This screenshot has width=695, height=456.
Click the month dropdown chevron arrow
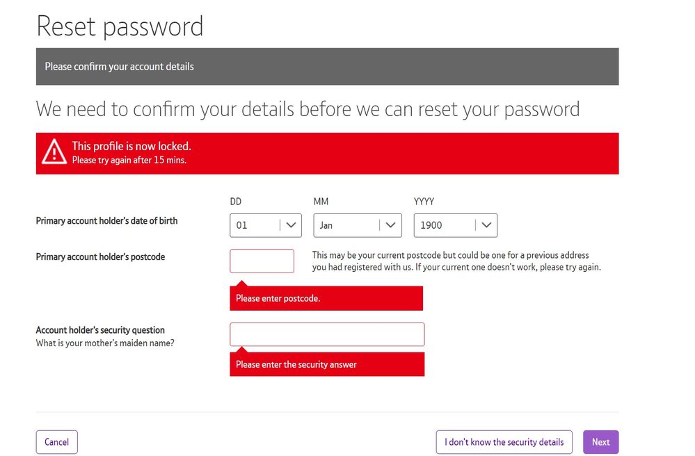click(392, 225)
